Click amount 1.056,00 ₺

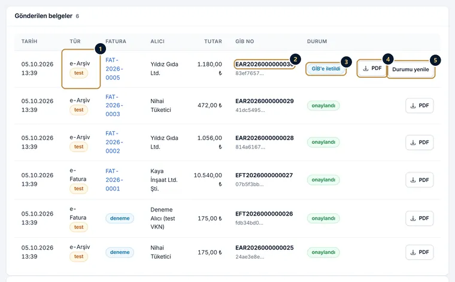[x=210, y=142]
